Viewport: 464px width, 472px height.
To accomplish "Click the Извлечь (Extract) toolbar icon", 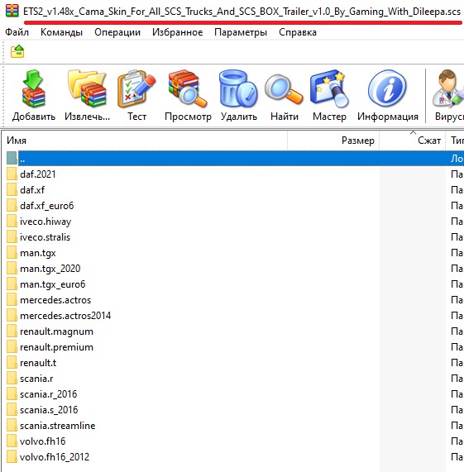I will click(x=88, y=88).
